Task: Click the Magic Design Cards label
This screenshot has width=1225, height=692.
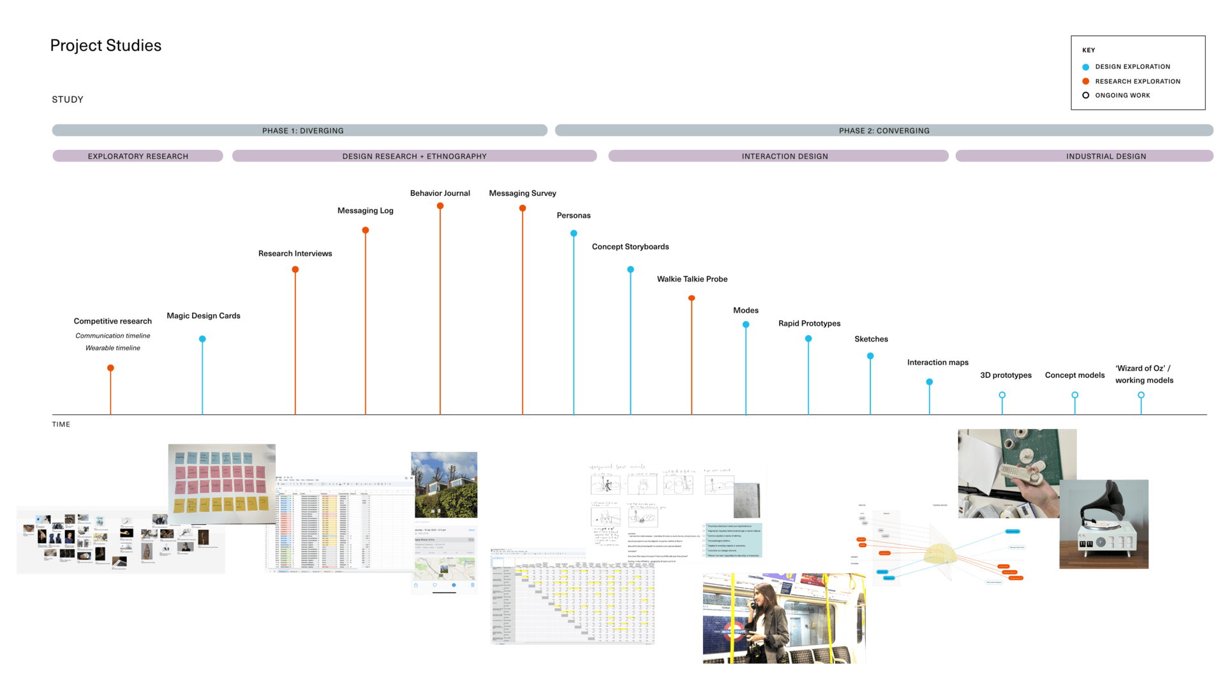Action: pyautogui.click(x=204, y=315)
